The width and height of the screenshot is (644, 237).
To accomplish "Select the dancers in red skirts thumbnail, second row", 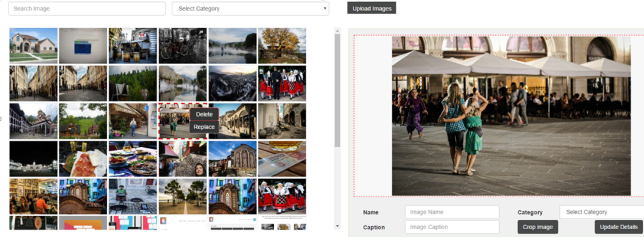I will coord(282,84).
